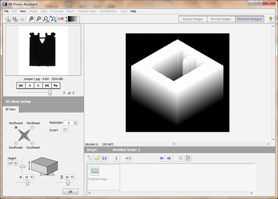This screenshot has width=278, height=199.
Task: Click the alpha angle slider handle
Action: pyautogui.click(x=28, y=183)
